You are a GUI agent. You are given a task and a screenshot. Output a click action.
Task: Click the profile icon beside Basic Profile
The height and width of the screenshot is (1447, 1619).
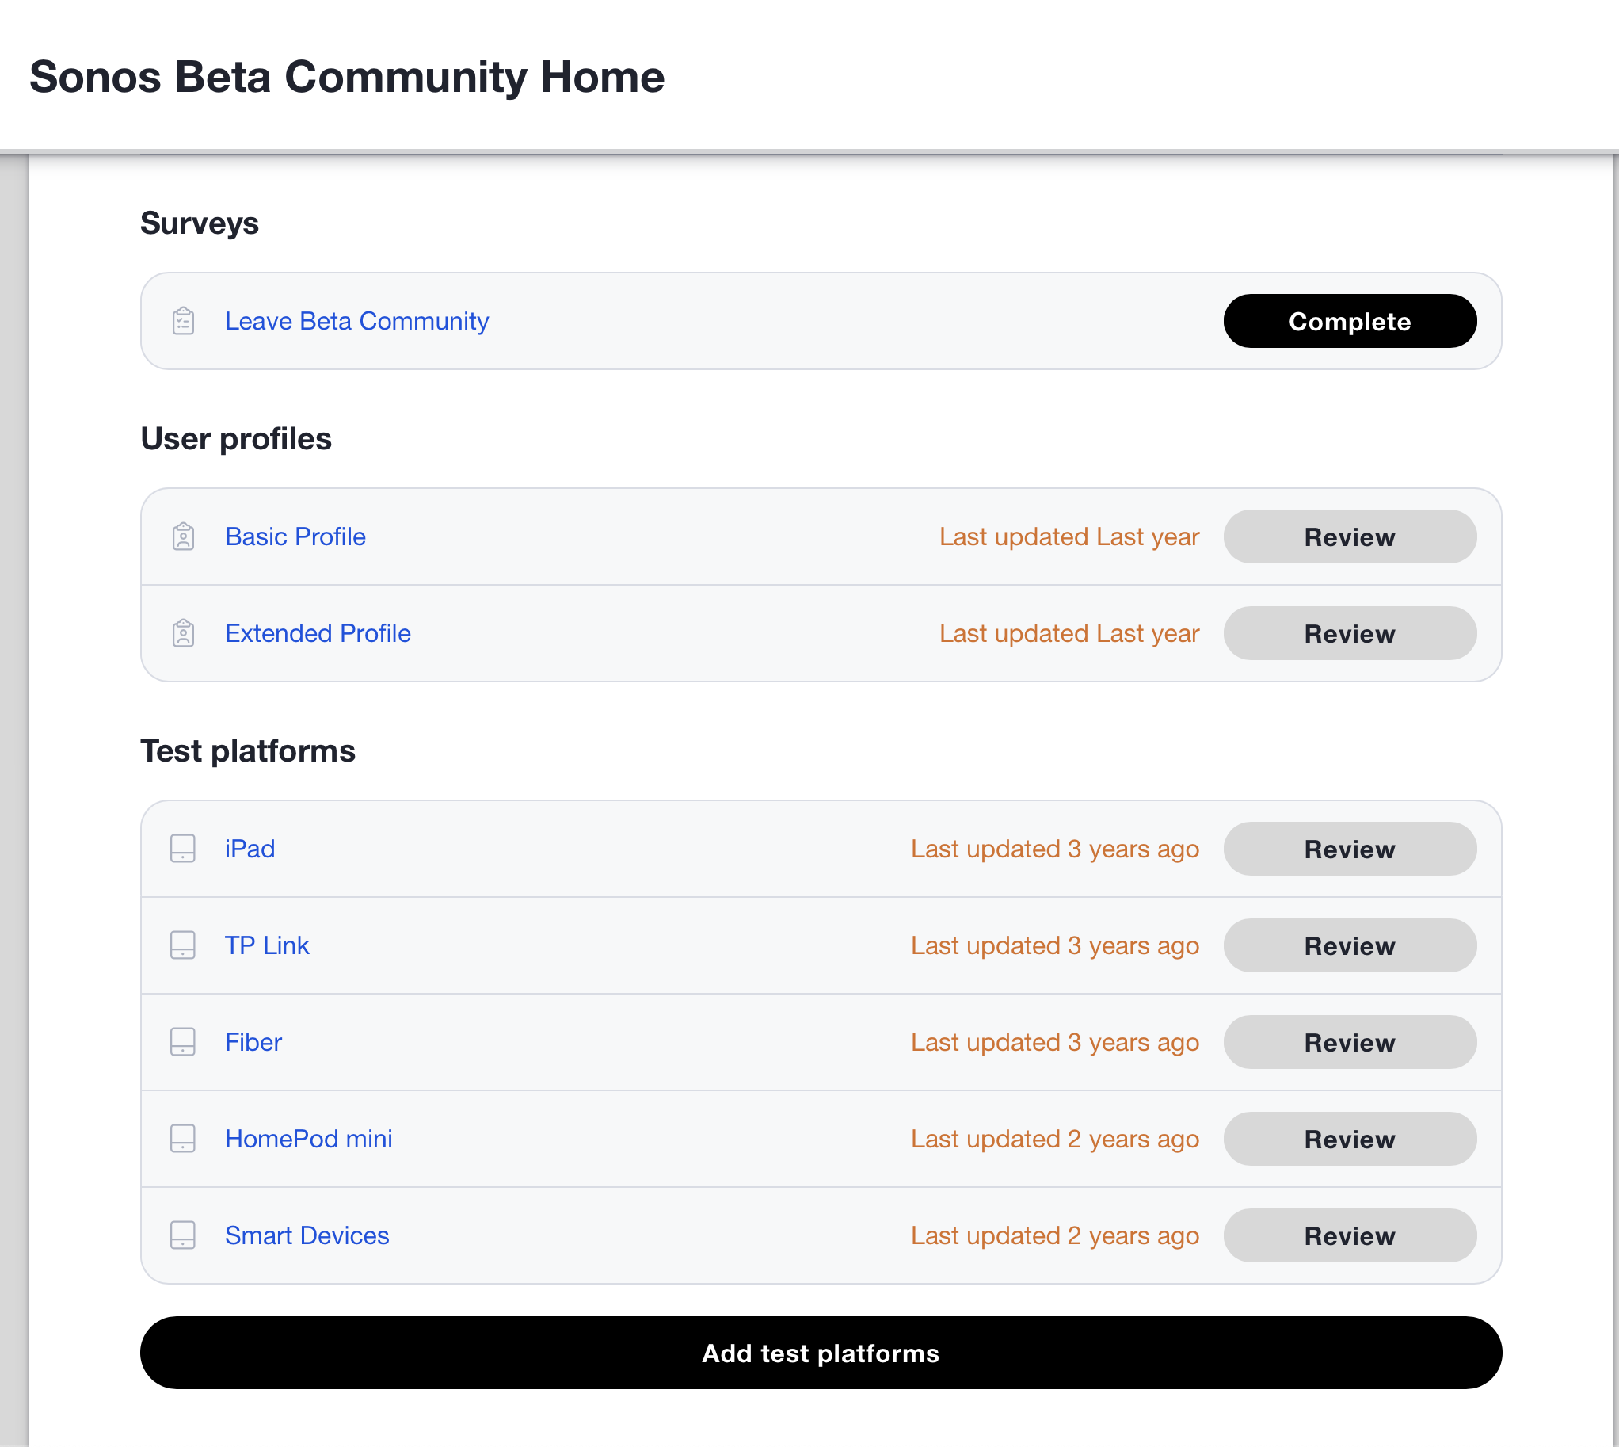click(x=183, y=536)
